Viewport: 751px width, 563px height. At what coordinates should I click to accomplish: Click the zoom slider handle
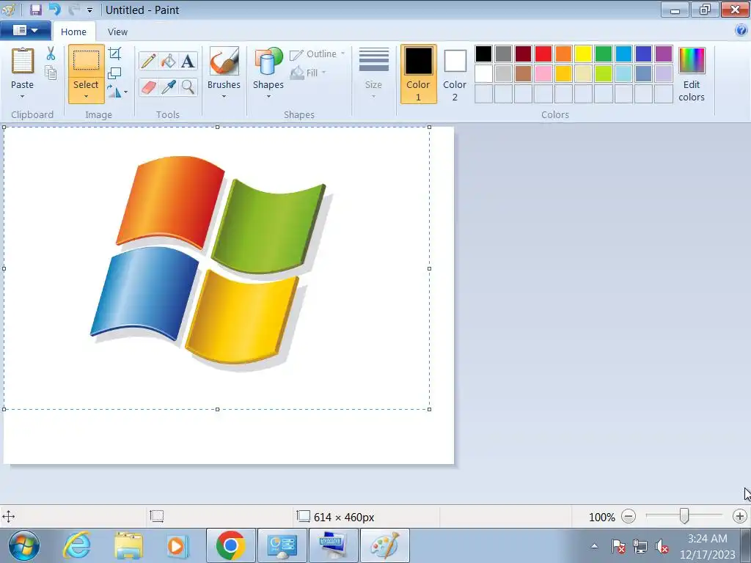point(684,516)
